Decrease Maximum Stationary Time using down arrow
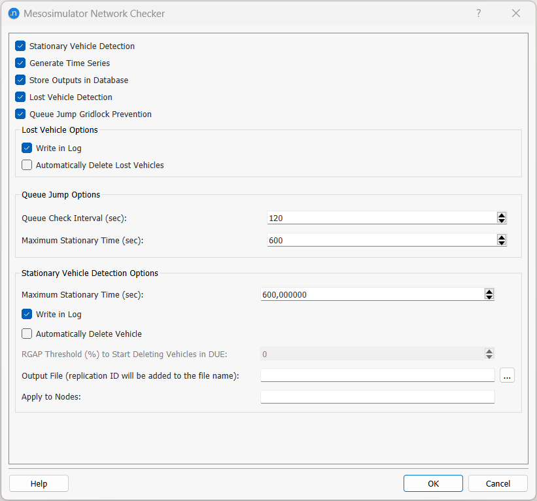The height and width of the screenshot is (501, 537). (x=502, y=243)
